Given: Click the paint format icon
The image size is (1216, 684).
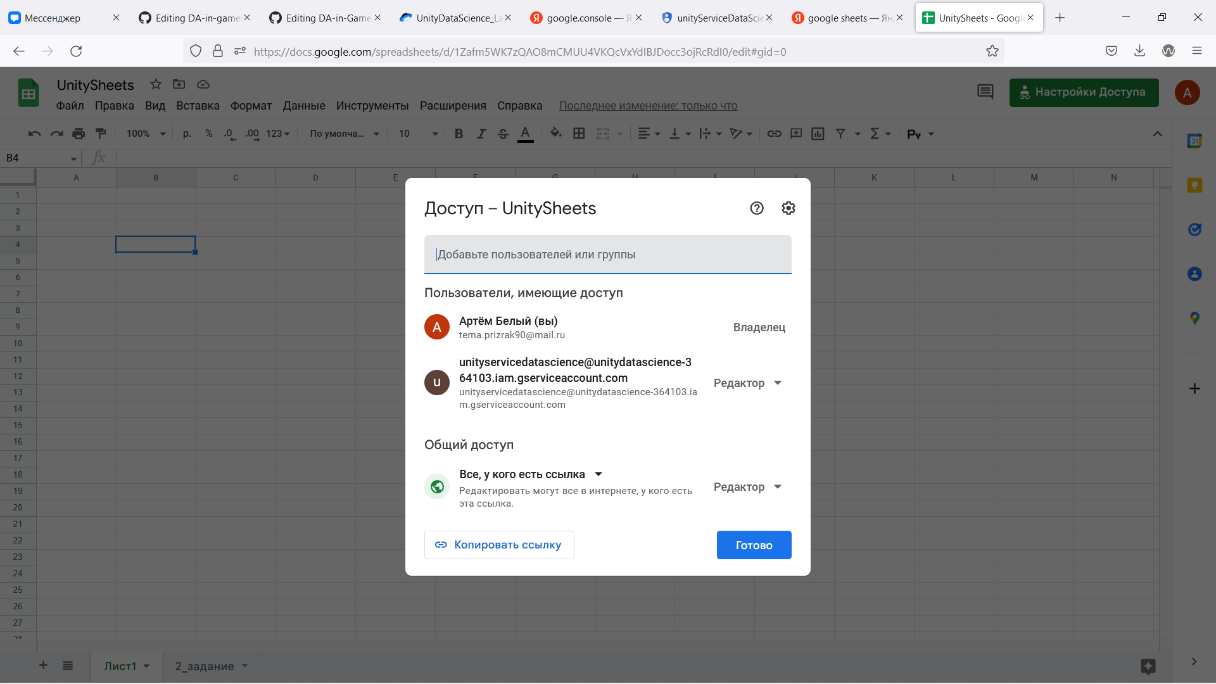Looking at the screenshot, I should [x=101, y=134].
